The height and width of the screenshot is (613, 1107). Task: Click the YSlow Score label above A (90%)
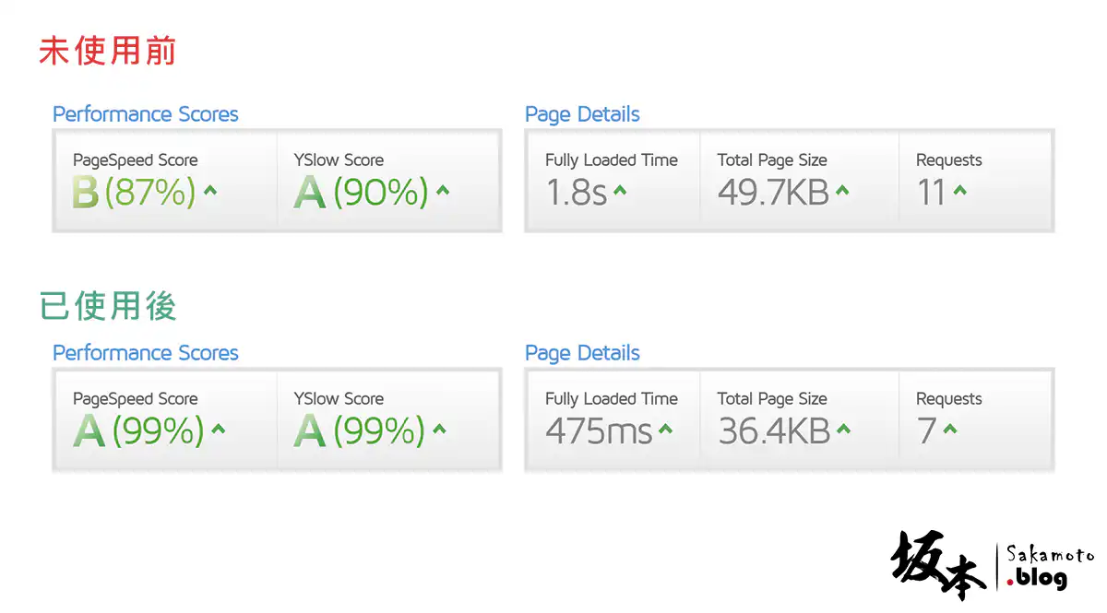(339, 159)
